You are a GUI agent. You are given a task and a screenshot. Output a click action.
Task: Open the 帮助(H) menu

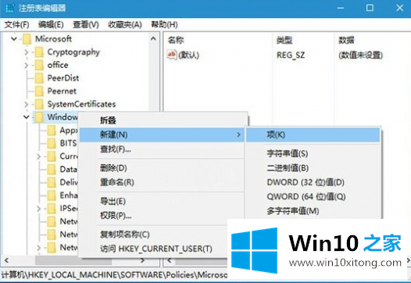tap(164, 25)
